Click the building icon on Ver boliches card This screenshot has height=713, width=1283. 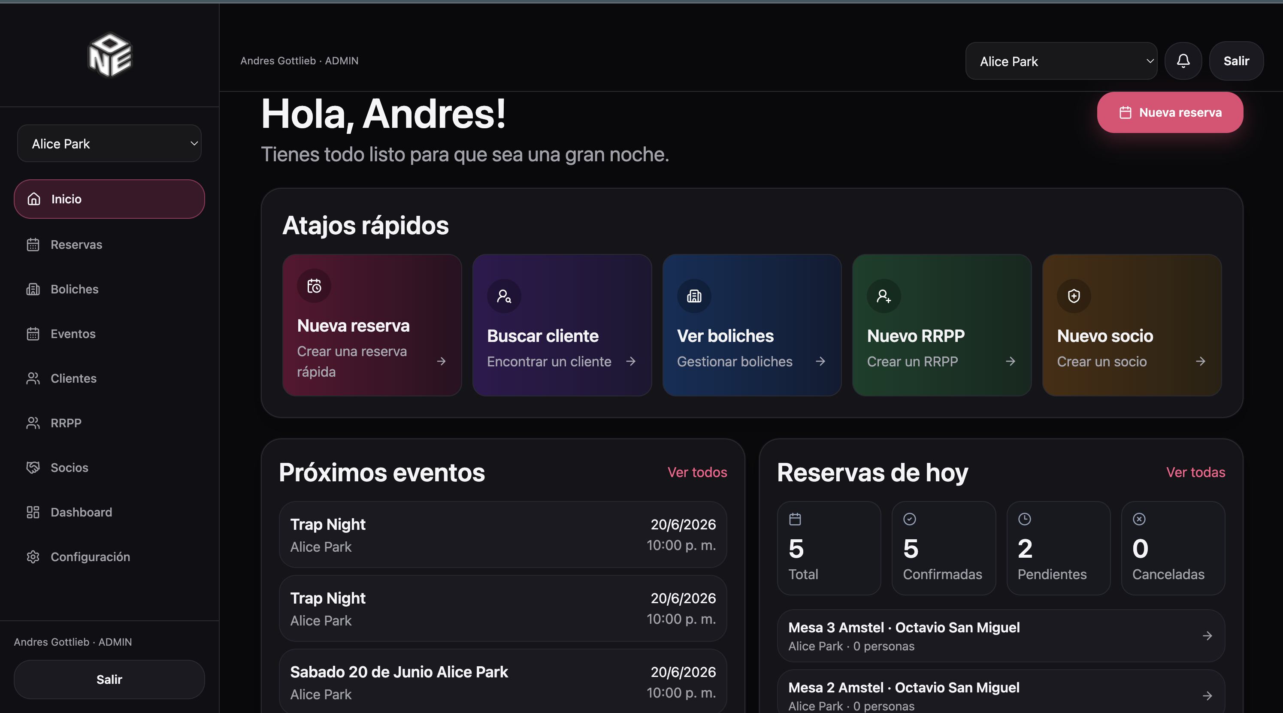pyautogui.click(x=694, y=296)
